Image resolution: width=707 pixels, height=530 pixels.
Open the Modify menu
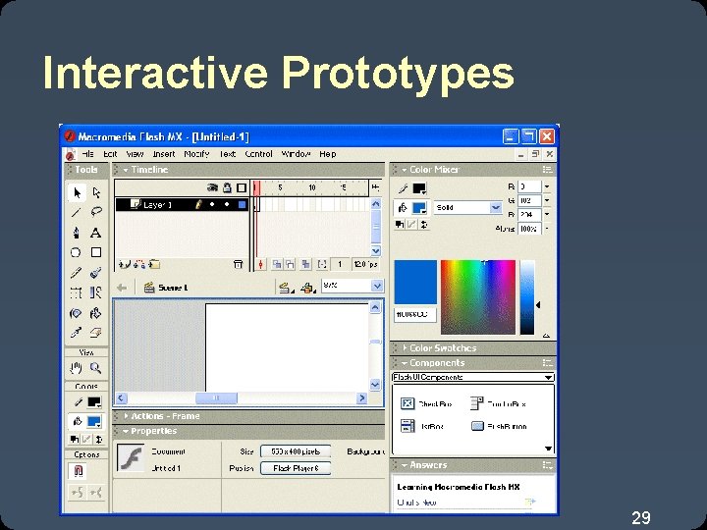click(196, 154)
